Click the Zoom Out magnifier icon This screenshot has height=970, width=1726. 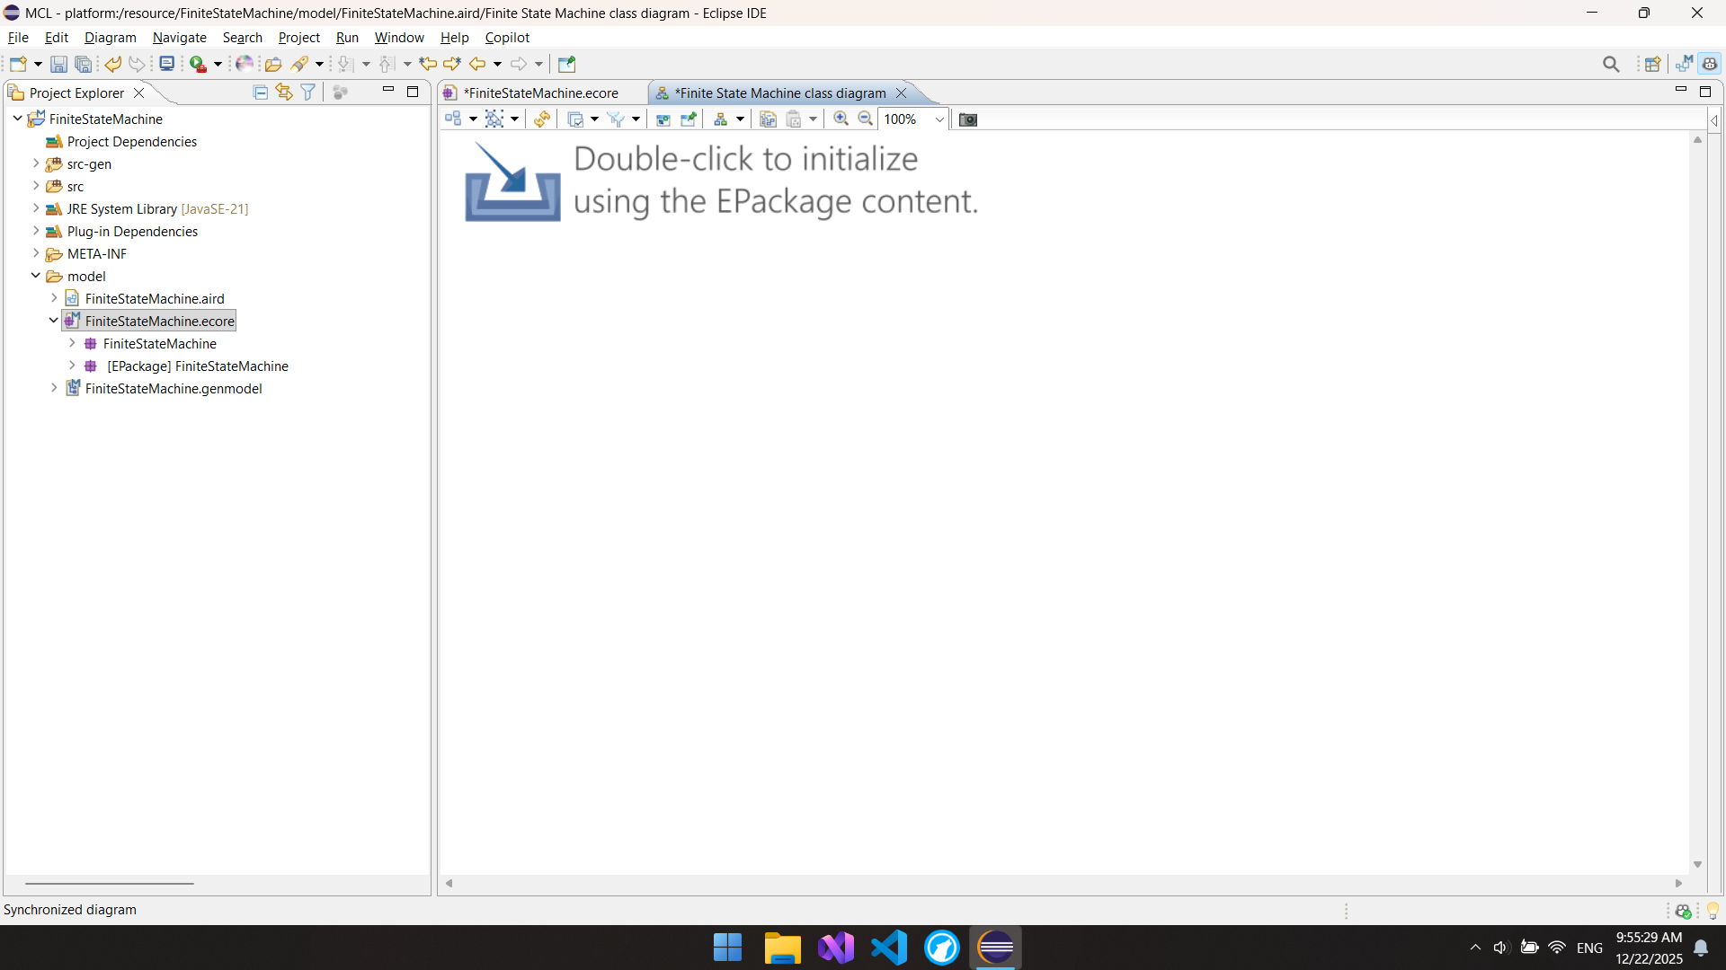coord(865,119)
